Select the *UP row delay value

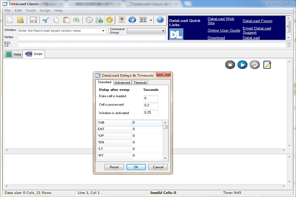[147, 136]
